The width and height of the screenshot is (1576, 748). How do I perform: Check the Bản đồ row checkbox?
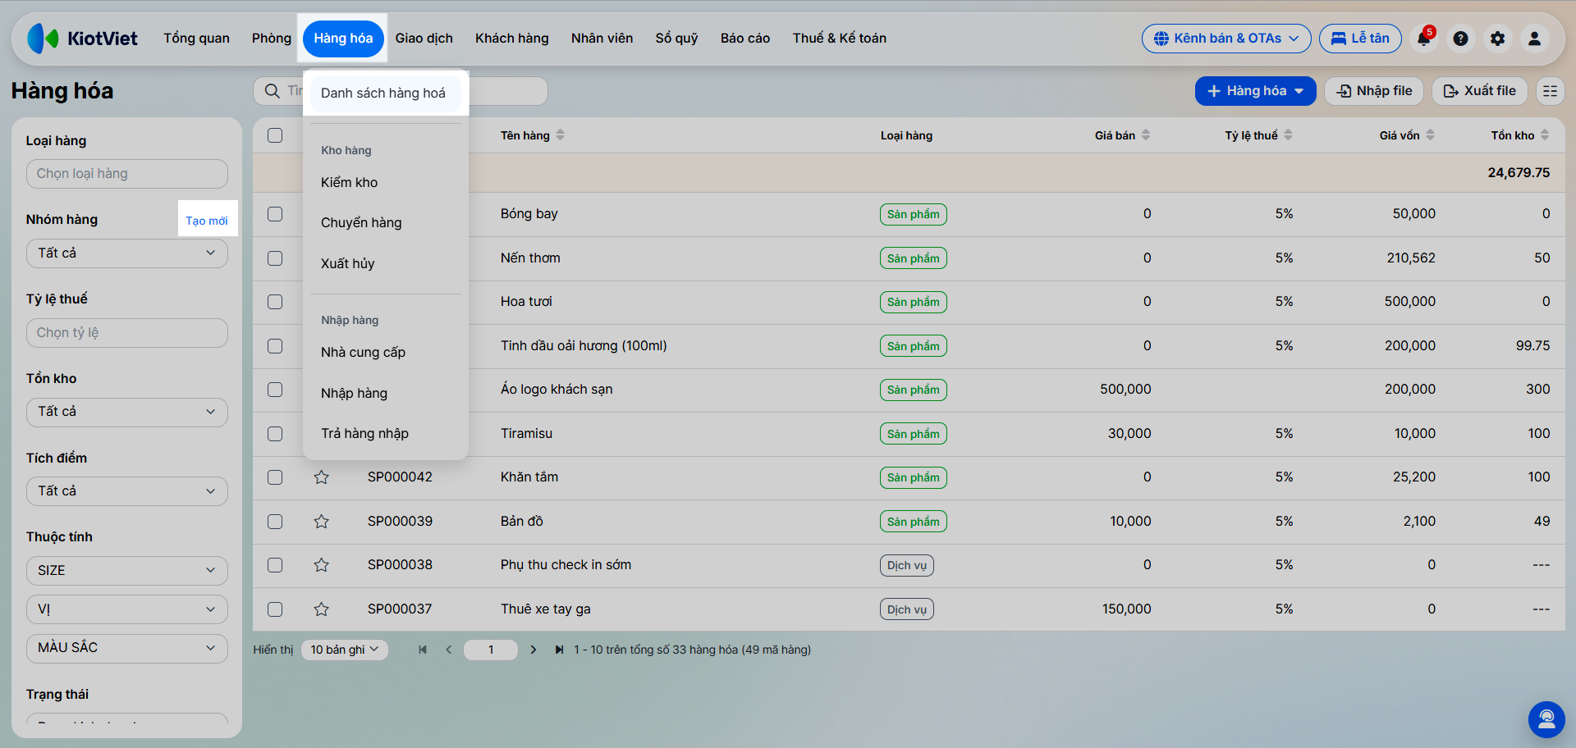pos(275,522)
